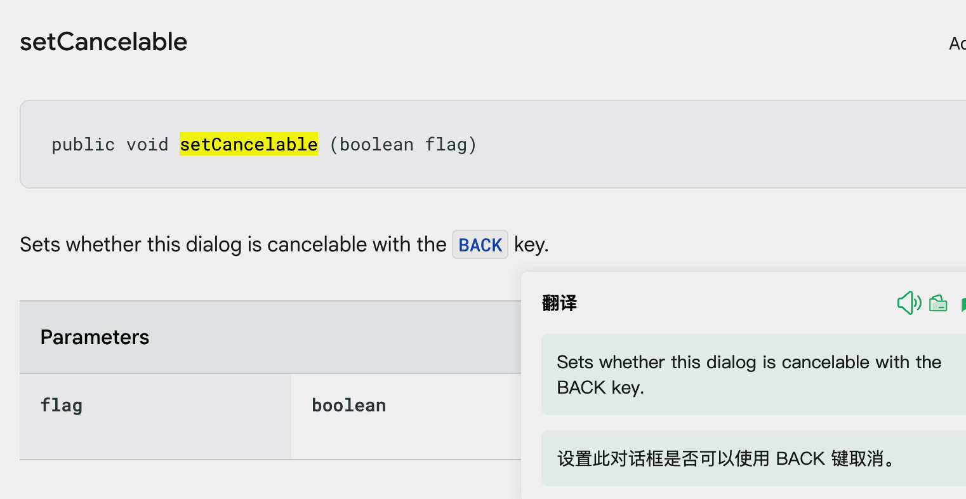The image size is (966, 499).
Task: Open the BACK key reference link
Action: click(480, 244)
